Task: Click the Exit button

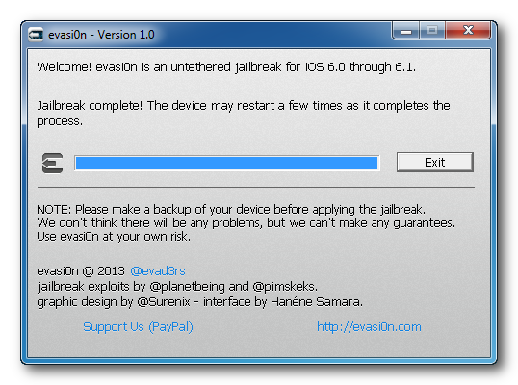Action: [435, 162]
